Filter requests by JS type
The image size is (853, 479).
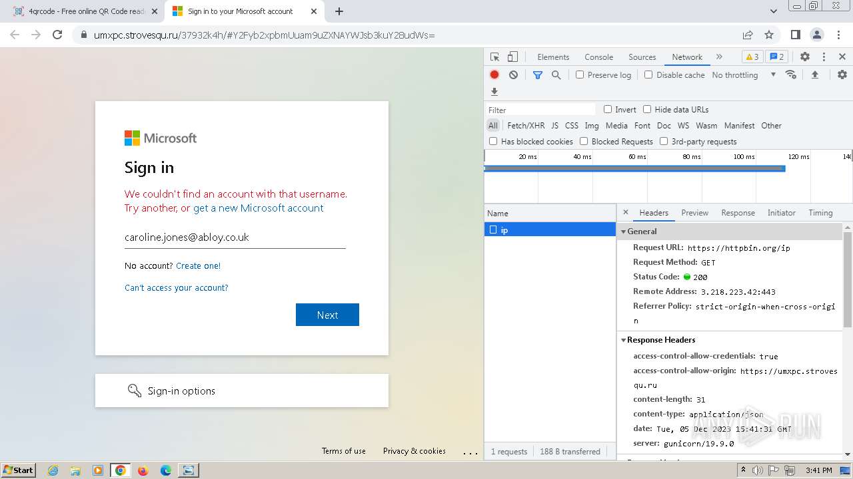click(554, 125)
